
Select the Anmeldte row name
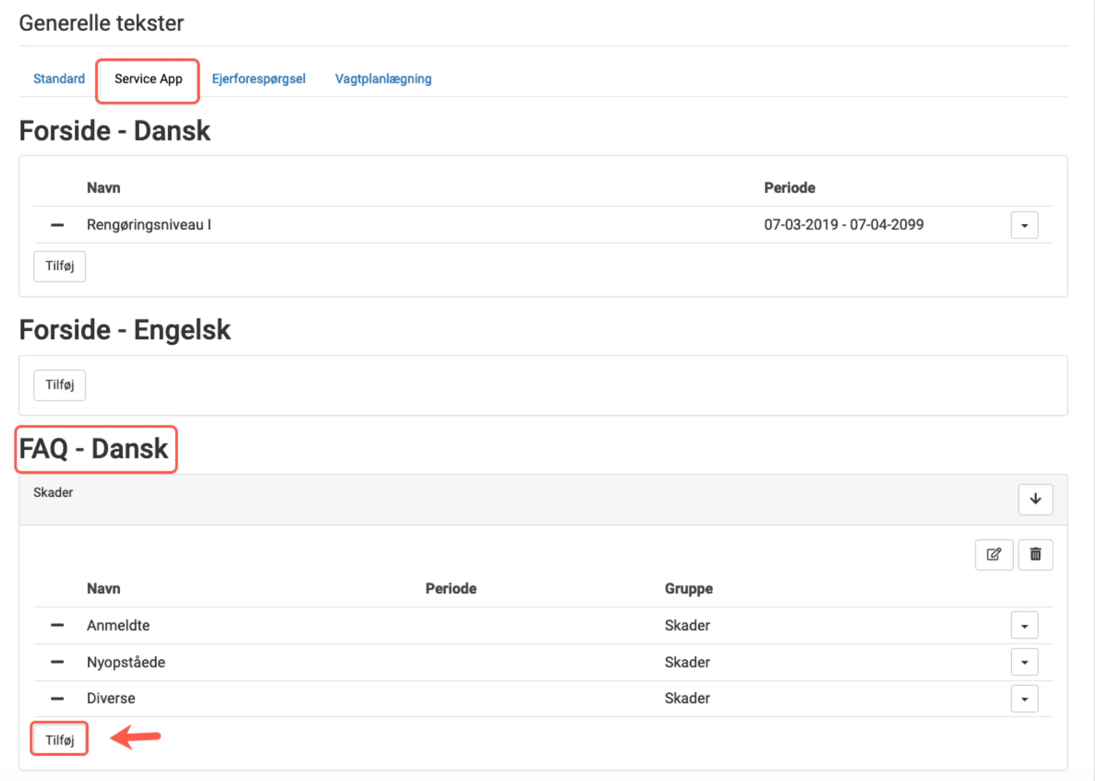click(118, 625)
